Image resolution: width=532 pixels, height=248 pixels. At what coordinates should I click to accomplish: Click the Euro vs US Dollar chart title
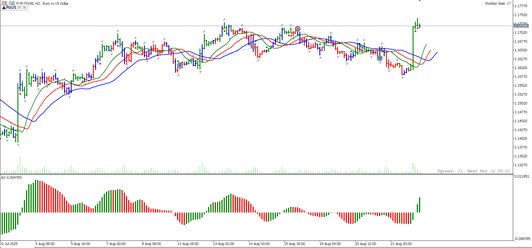56,3
